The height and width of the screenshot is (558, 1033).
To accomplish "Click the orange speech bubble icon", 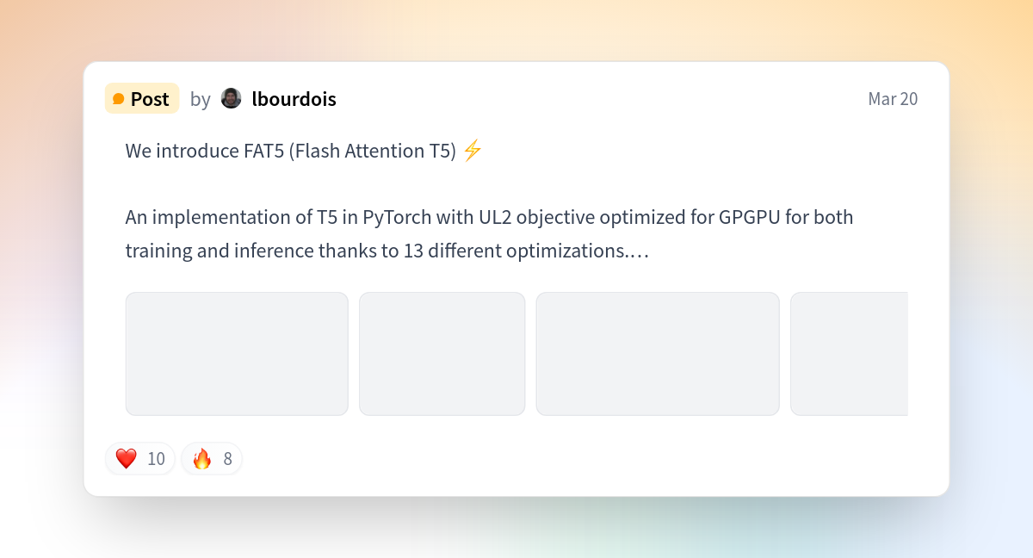I will [119, 99].
